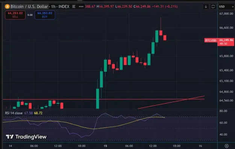Click the RSI moving average value 68.72

(38, 113)
